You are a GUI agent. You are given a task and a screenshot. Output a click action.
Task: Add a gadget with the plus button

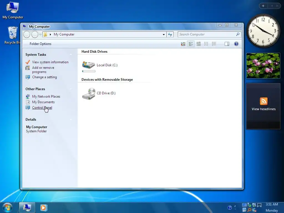(x=263, y=6)
